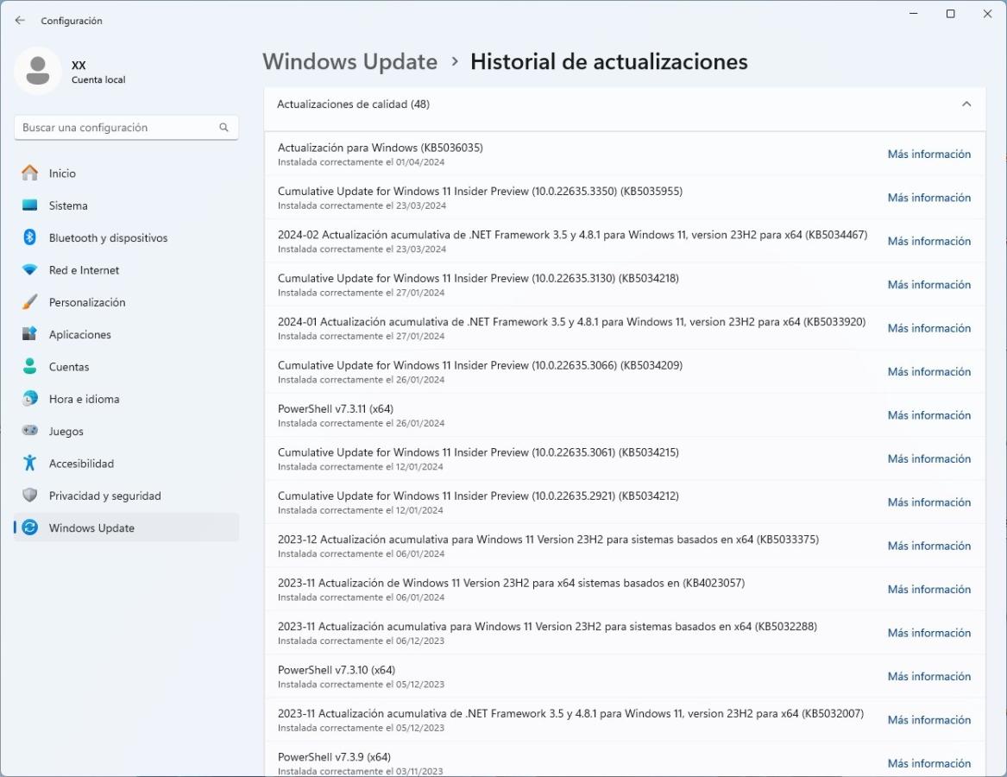Click the Aplicaciones icon in sidebar

pos(30,334)
